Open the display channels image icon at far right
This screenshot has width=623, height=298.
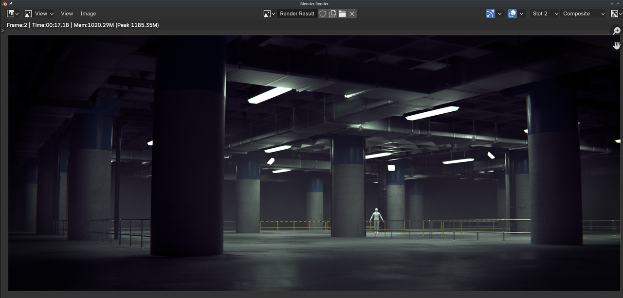pos(614,13)
